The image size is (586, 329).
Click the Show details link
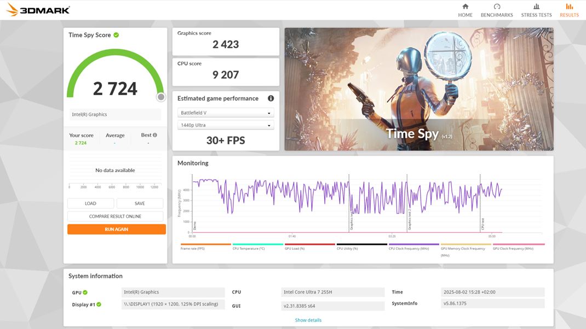[308, 320]
